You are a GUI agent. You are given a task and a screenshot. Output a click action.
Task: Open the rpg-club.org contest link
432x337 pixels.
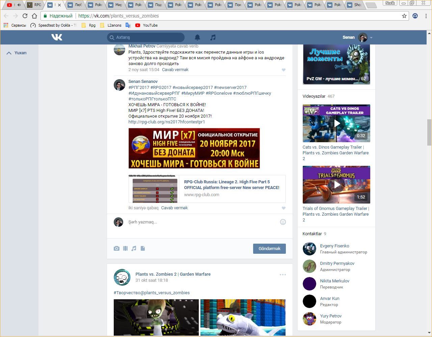pyautogui.click(x=167, y=122)
